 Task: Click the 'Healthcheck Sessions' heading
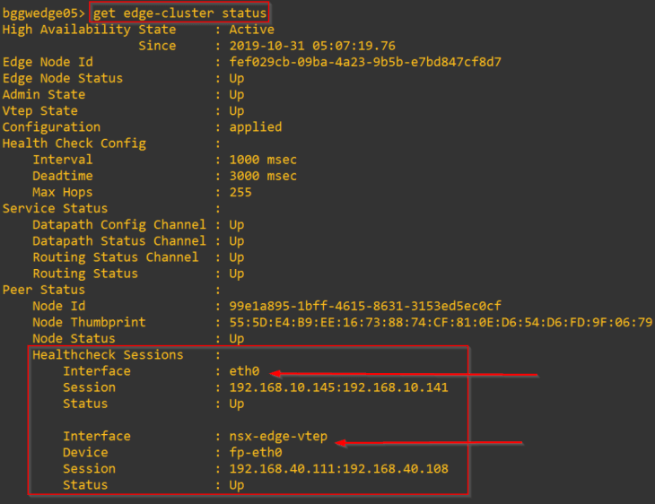[108, 355]
